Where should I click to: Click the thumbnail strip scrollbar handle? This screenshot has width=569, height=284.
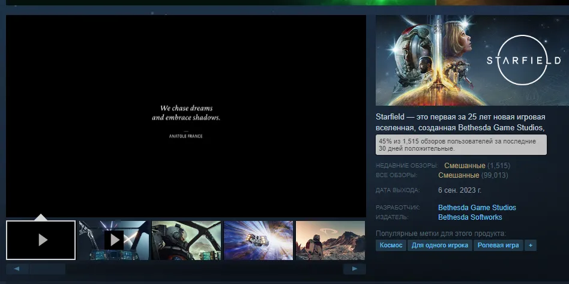tap(47, 269)
